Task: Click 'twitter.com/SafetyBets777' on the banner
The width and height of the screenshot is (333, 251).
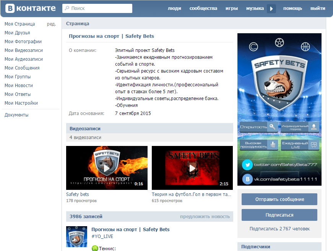Action: pos(285,165)
